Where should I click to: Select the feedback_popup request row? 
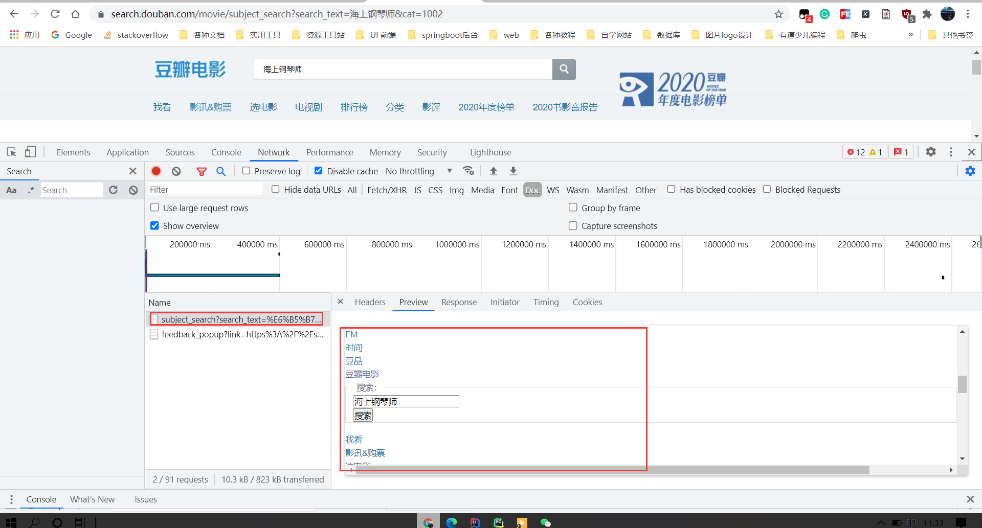238,334
